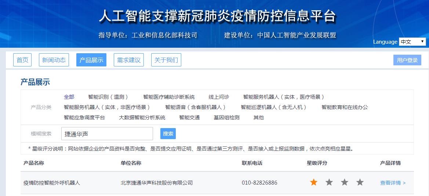Image resolution: width=429 pixels, height=196 pixels.
Task: Click the 用户登录 button
Action: [407, 60]
